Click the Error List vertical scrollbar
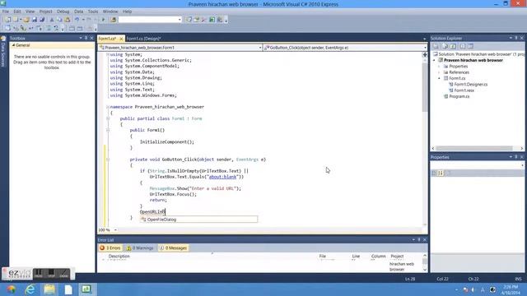 (x=425, y=261)
